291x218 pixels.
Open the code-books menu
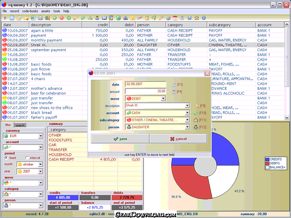click(30, 11)
